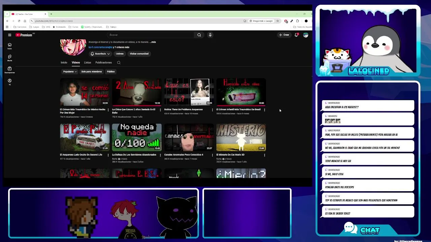The height and width of the screenshot is (242, 431).
Task: Click the search magnifier button
Action: (x=199, y=35)
